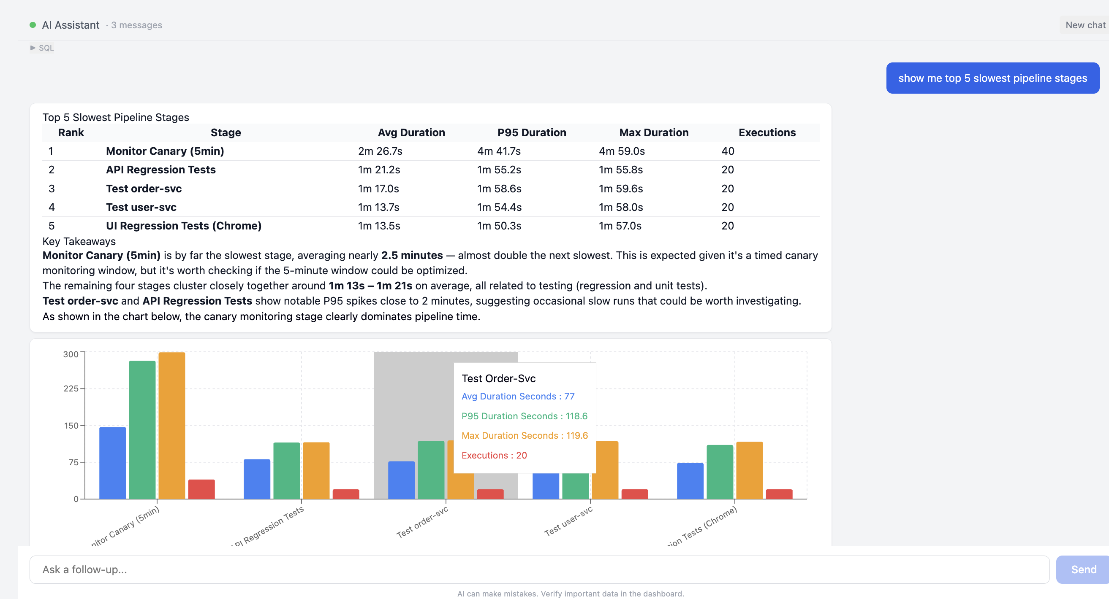This screenshot has width=1109, height=599.
Task: Click the Test Order-Svc chart tooltip title
Action: coord(498,378)
